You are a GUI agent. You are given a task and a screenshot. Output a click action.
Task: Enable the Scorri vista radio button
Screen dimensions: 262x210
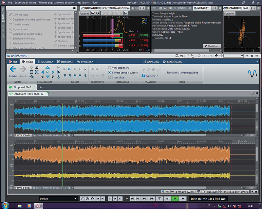(109, 78)
